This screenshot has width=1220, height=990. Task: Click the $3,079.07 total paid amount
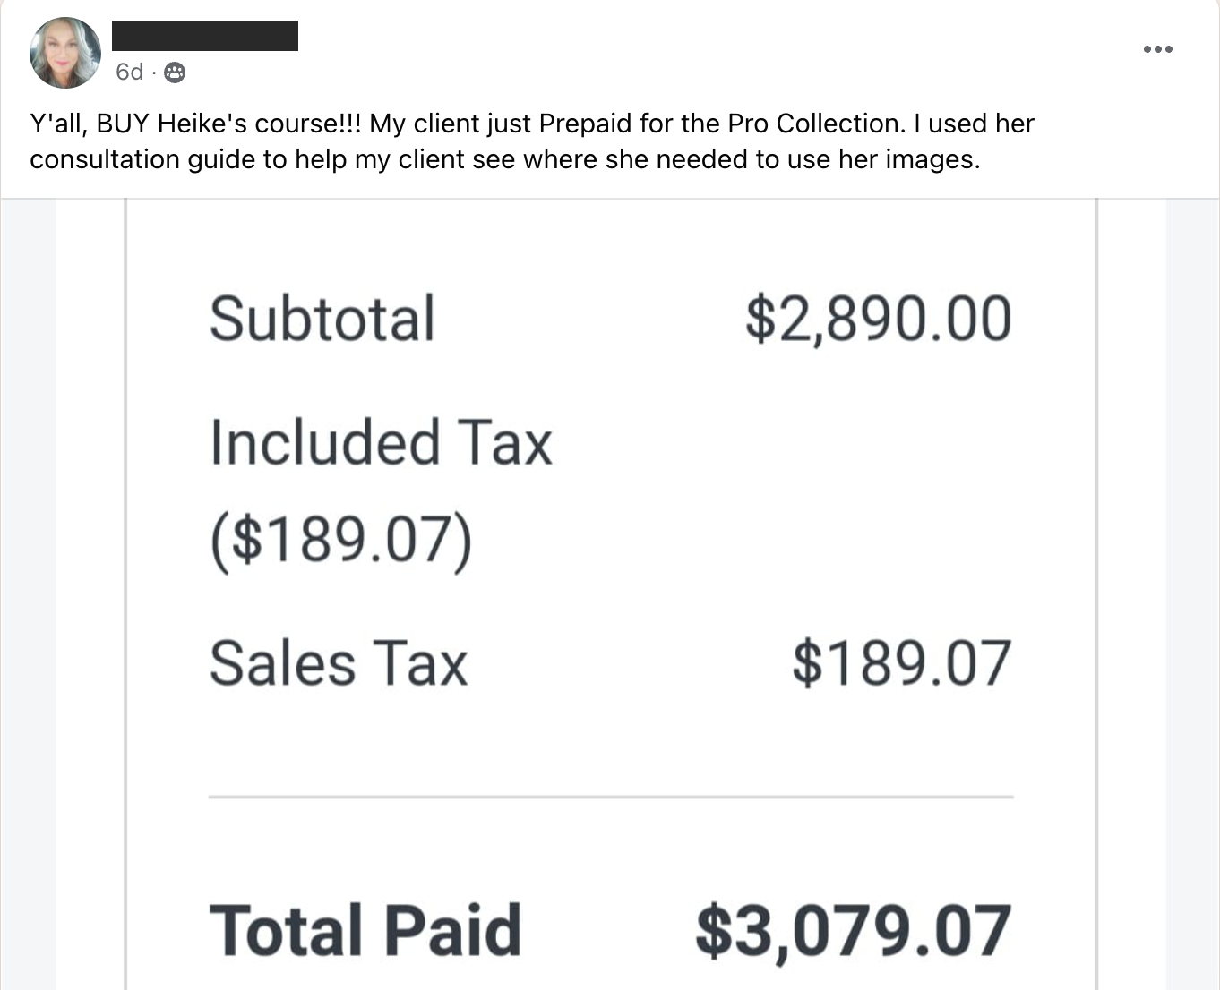point(853,931)
